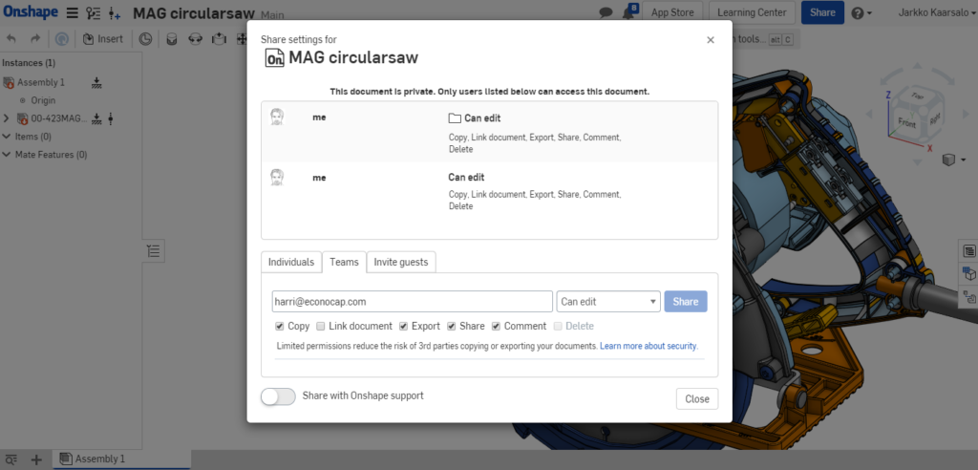Click the bottom panel icon on the right edge
The width and height of the screenshot is (978, 470).
(x=968, y=296)
